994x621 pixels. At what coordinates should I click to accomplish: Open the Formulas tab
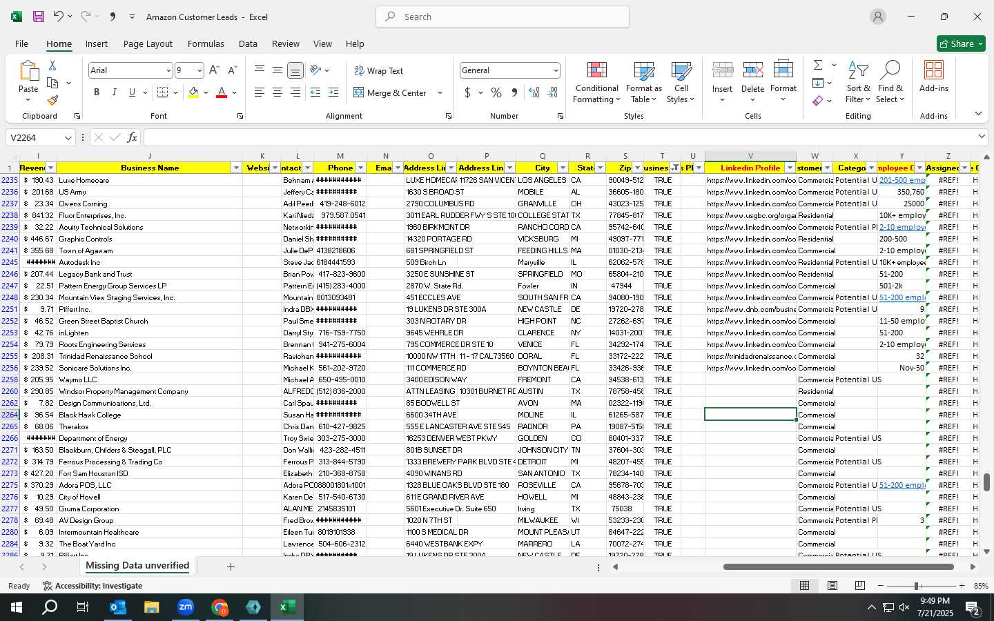pyautogui.click(x=206, y=43)
